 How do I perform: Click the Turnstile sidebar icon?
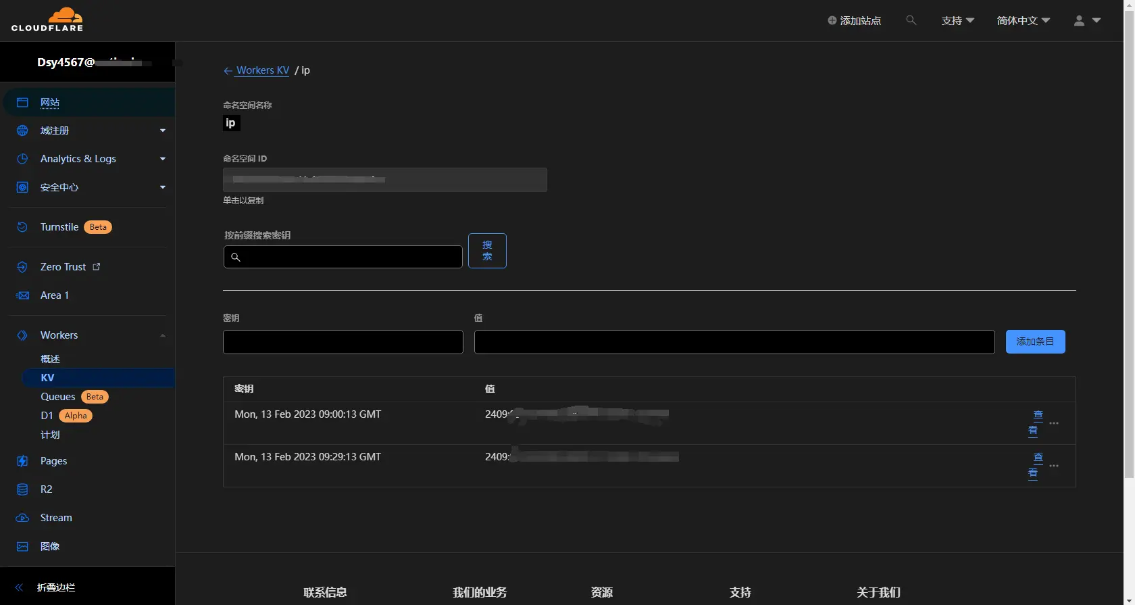[x=22, y=227]
